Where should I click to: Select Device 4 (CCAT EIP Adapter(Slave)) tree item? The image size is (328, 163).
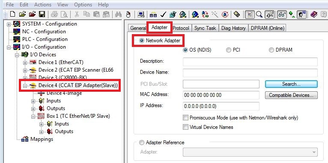coord(78,85)
